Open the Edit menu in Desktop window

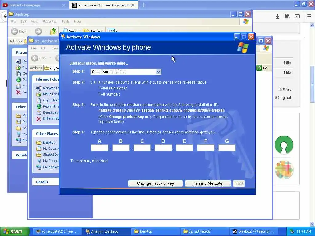tap(23, 22)
